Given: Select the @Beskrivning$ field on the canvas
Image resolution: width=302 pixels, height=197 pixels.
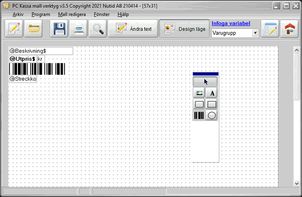Looking at the screenshot, I should coord(41,51).
